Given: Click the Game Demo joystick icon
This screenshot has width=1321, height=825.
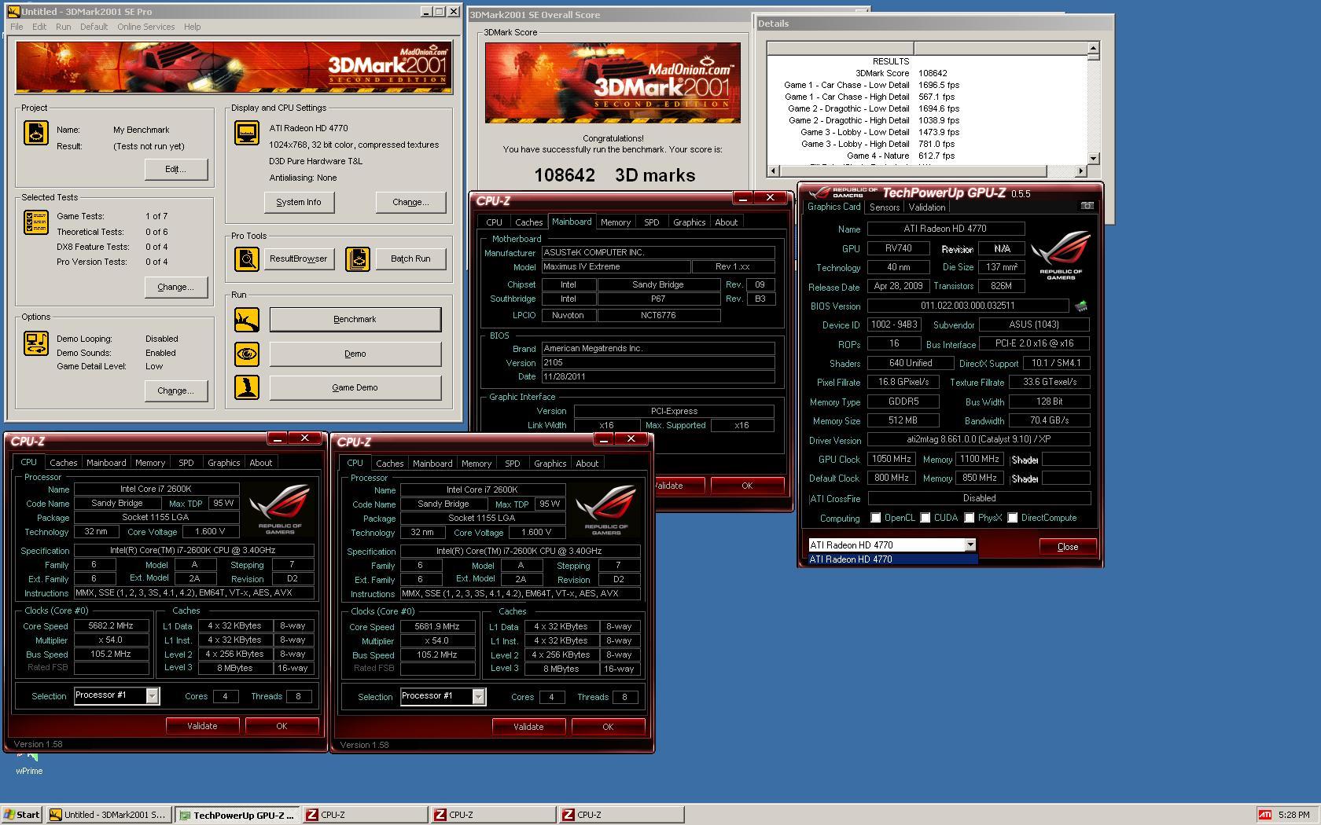Looking at the screenshot, I should point(247,387).
